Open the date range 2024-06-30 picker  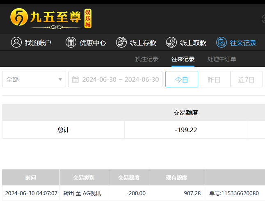point(115,79)
